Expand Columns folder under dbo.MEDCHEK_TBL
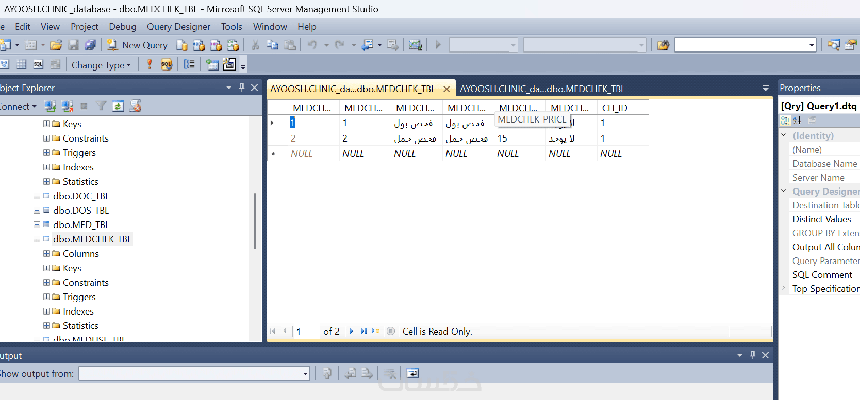 (x=46, y=253)
